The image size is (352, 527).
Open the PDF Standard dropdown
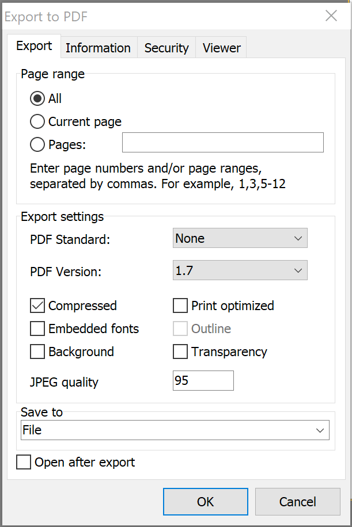tap(240, 238)
